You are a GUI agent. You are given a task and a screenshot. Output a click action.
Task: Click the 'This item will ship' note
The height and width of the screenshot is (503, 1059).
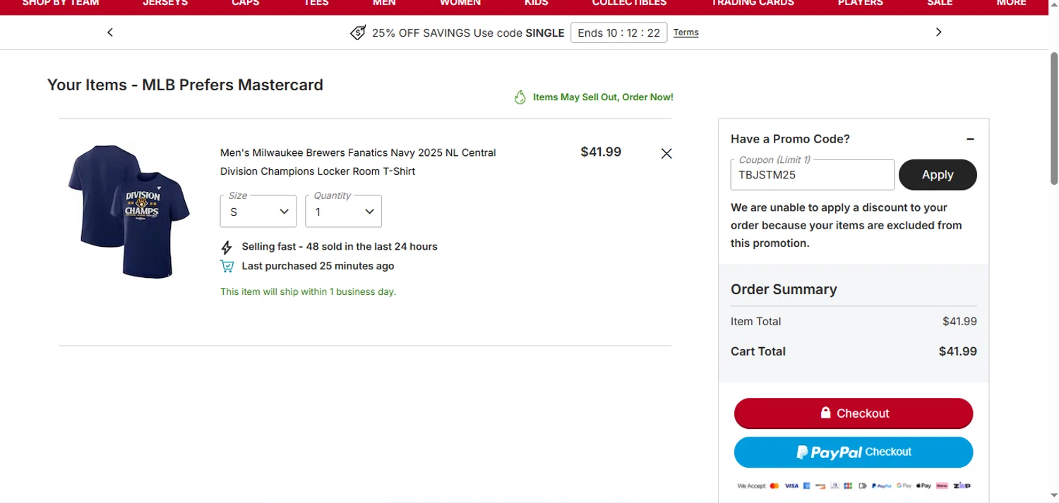click(308, 291)
